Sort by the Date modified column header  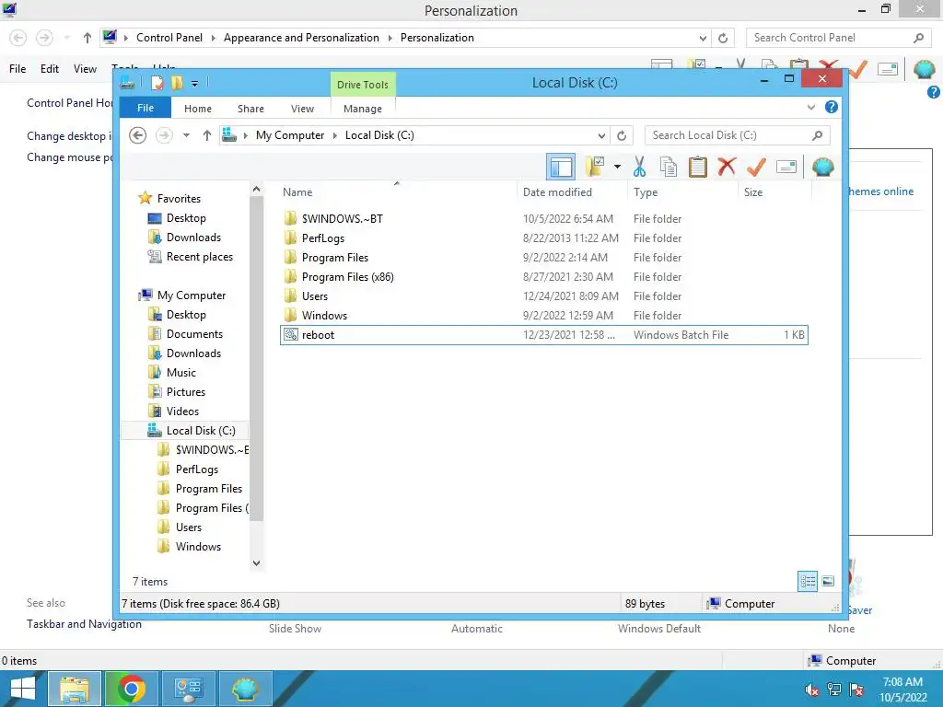pyautogui.click(x=571, y=192)
